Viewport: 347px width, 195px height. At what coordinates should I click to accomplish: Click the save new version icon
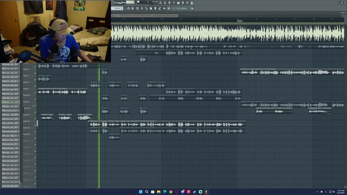[183, 3]
